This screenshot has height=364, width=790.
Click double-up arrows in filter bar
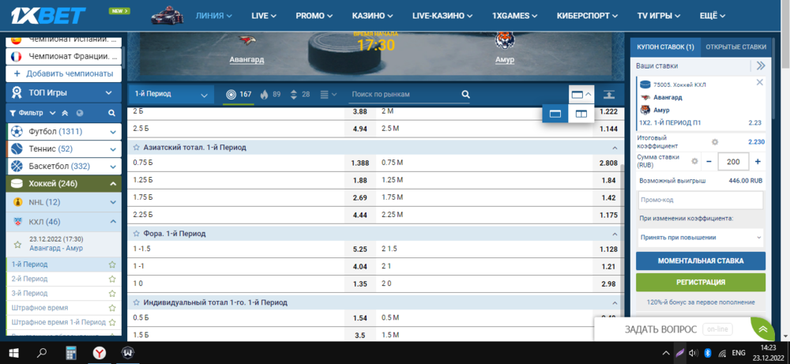(x=65, y=113)
